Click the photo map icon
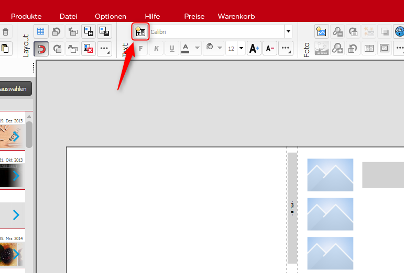Viewport: 404px width, 273px height. (322, 48)
